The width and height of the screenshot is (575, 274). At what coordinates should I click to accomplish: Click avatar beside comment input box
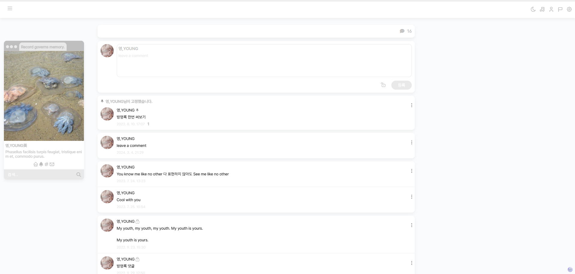click(x=107, y=51)
